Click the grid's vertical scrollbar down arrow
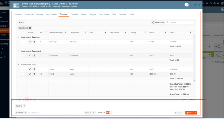 click(x=194, y=81)
